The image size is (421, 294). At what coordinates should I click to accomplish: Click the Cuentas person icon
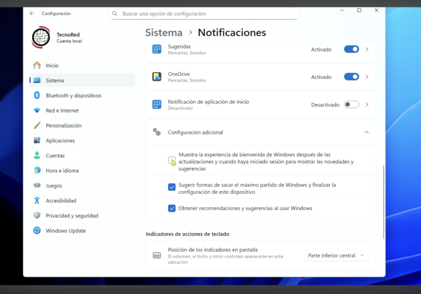click(x=37, y=155)
